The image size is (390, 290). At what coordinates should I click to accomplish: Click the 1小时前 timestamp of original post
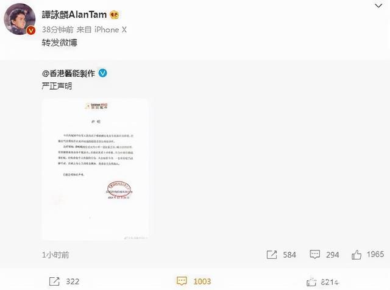(55, 255)
